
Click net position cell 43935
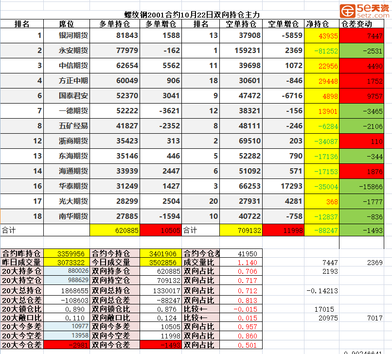click(322, 35)
